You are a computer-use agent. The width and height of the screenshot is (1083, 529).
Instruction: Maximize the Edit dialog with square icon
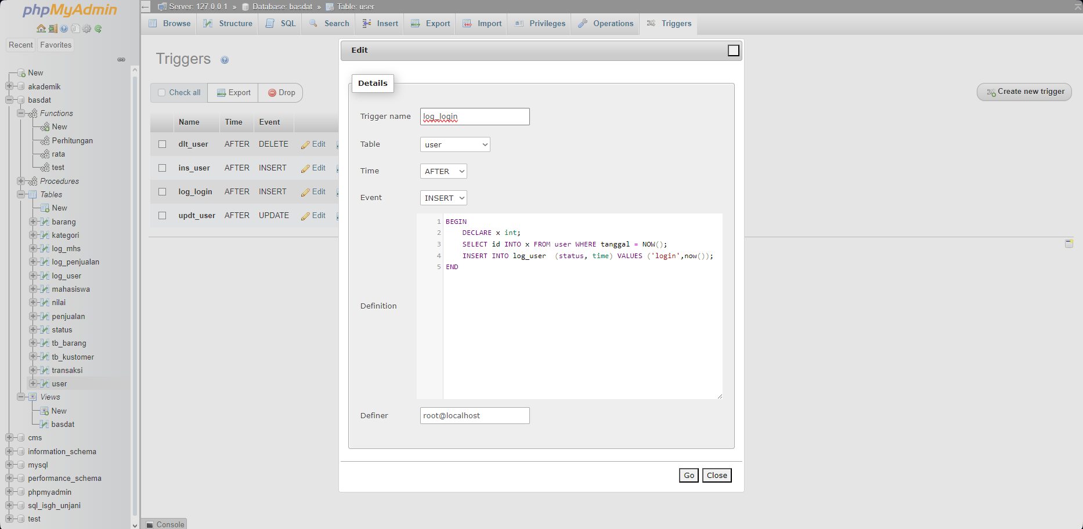coord(733,50)
